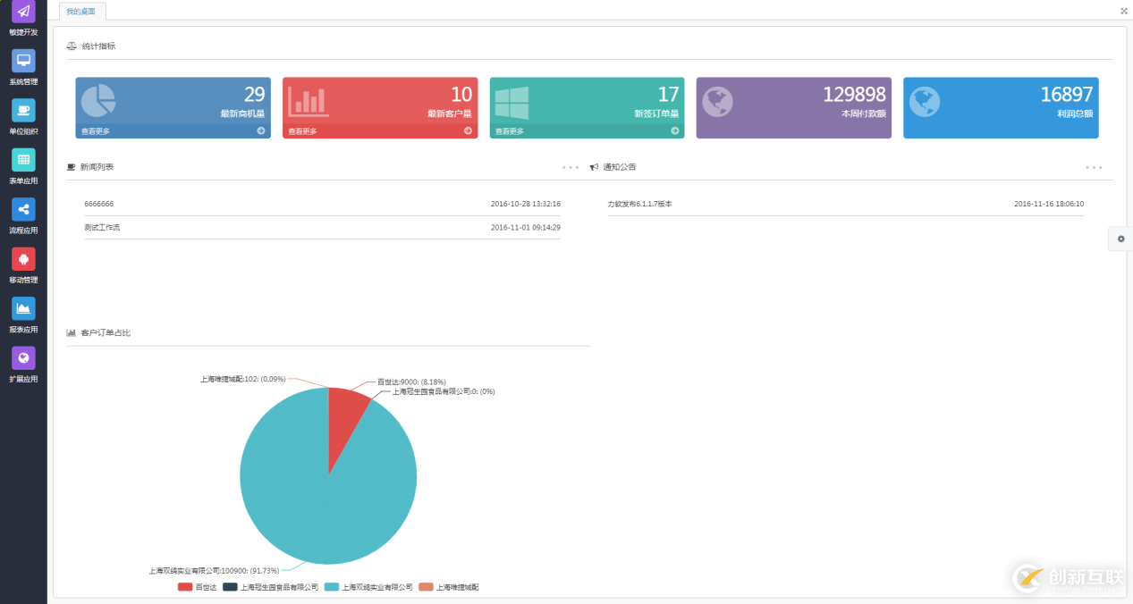This screenshot has width=1133, height=604.
Task: Click the timestamp 2016-11-01 09:14:29
Action: (x=526, y=227)
